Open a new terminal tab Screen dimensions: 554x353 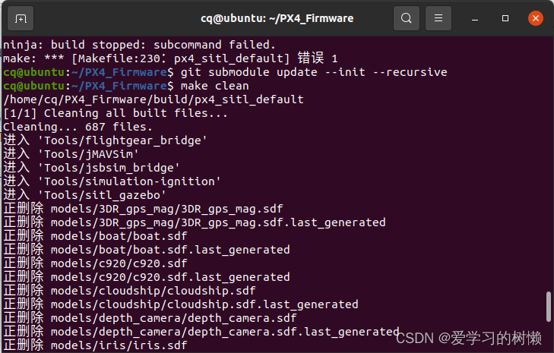(21, 17)
